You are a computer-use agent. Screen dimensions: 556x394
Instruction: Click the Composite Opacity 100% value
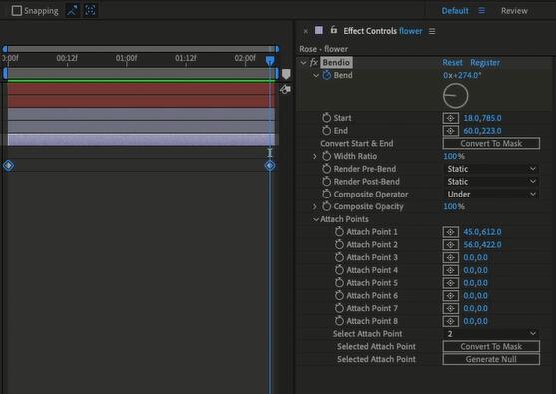pos(454,206)
